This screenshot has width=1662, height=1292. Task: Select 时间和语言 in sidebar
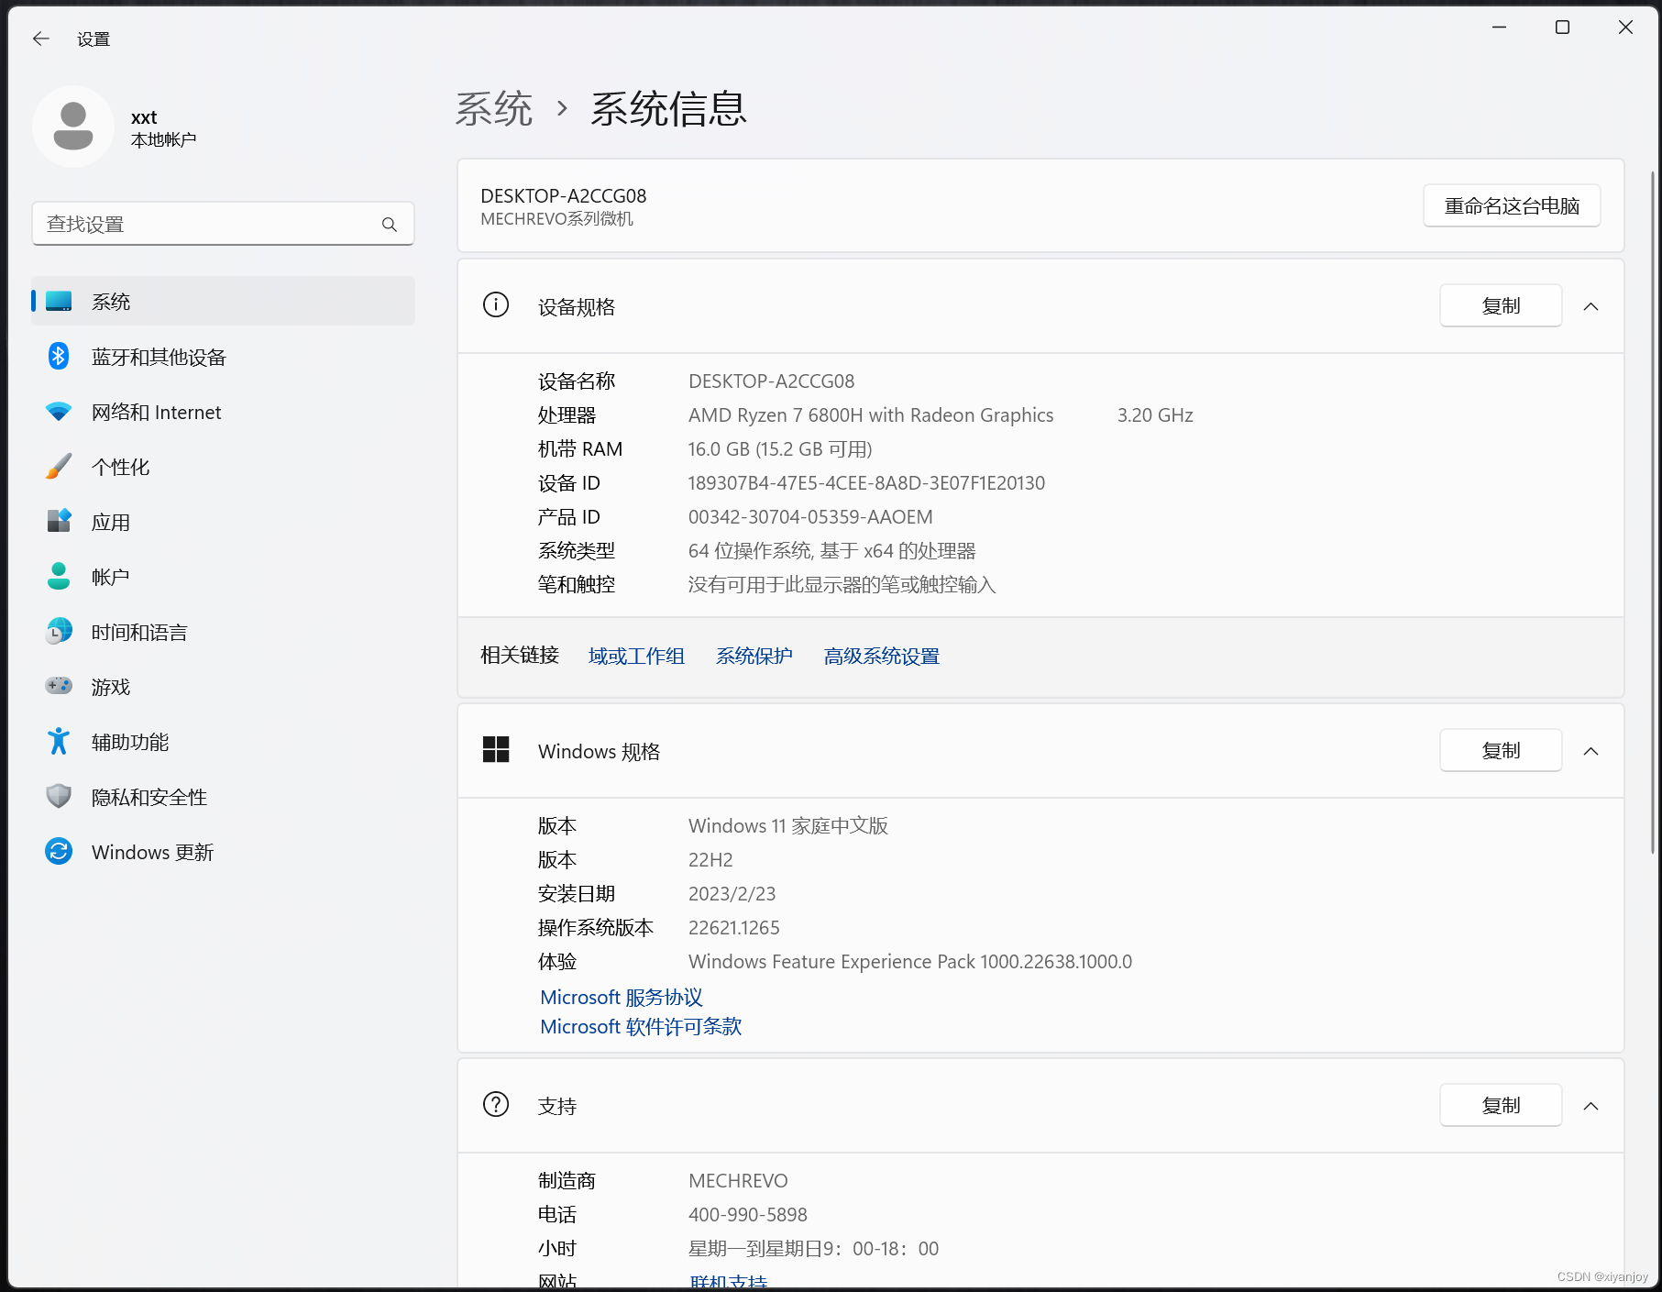pyautogui.click(x=223, y=632)
